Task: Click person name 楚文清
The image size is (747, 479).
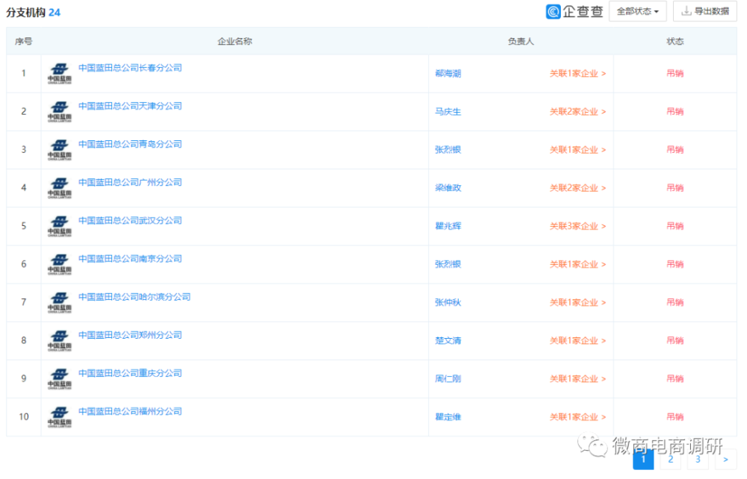Action: point(447,340)
